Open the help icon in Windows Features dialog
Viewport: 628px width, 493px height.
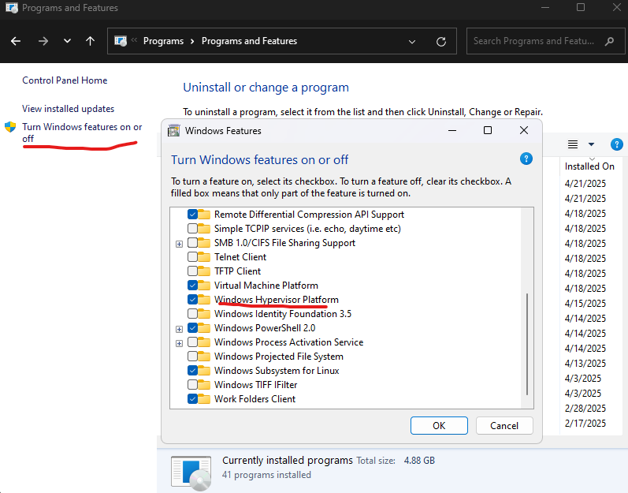[526, 159]
